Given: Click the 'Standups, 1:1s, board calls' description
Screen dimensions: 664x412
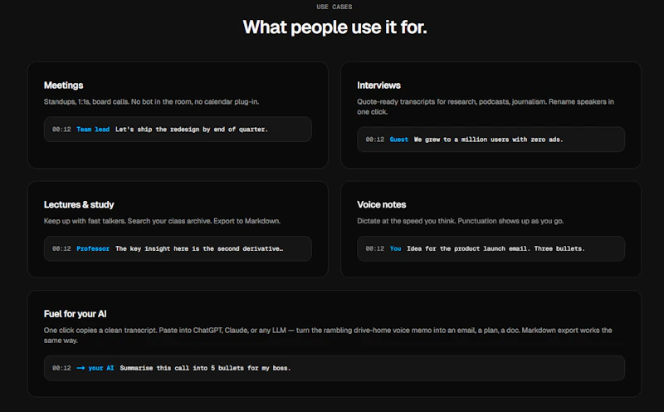Looking at the screenshot, I should (x=151, y=101).
